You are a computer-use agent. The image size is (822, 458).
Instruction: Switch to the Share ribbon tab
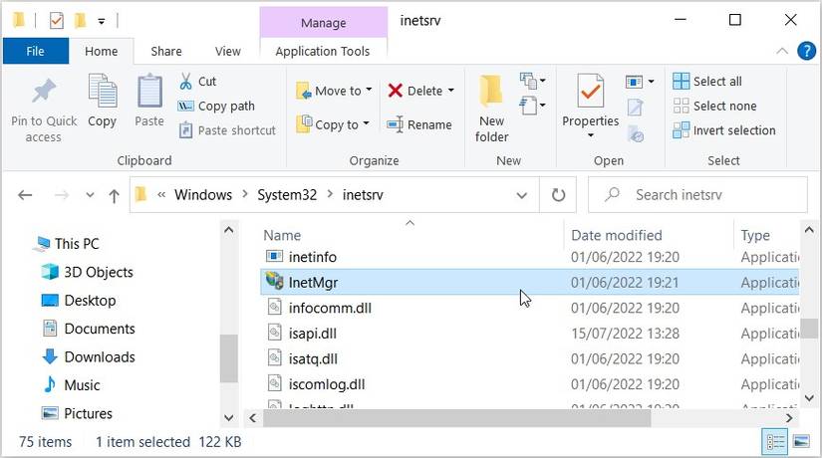pos(166,52)
